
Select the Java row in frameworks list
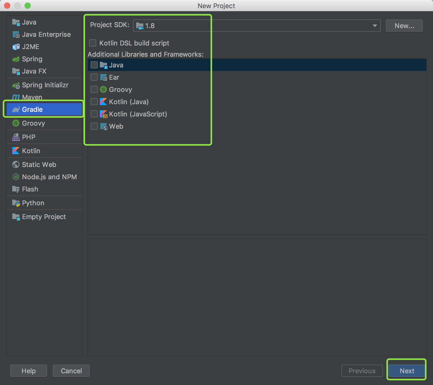point(116,65)
